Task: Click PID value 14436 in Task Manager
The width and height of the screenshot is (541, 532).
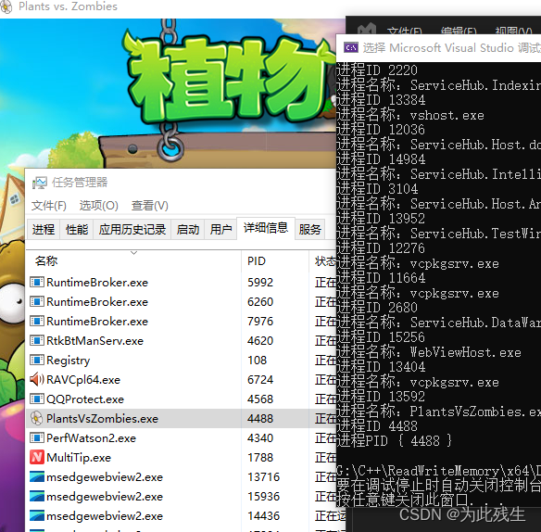Action: 264,515
